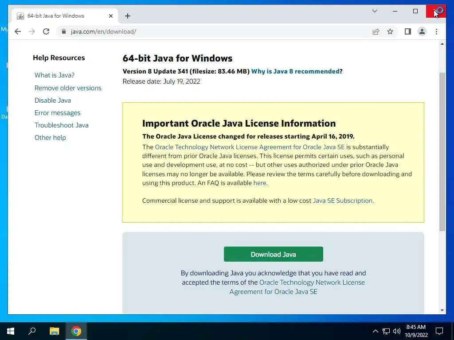Click 'Important Oracle Java License Information' heading

point(239,124)
